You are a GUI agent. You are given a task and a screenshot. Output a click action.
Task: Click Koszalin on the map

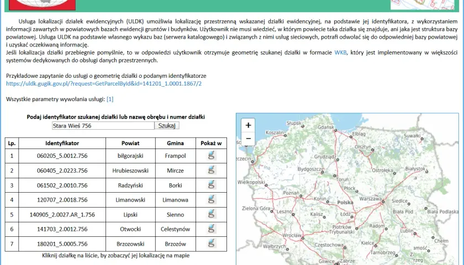pyautogui.click(x=275, y=132)
